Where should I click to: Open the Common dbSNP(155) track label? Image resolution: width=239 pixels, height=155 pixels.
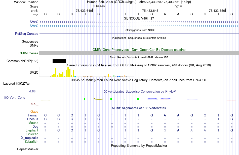click(x=22, y=61)
